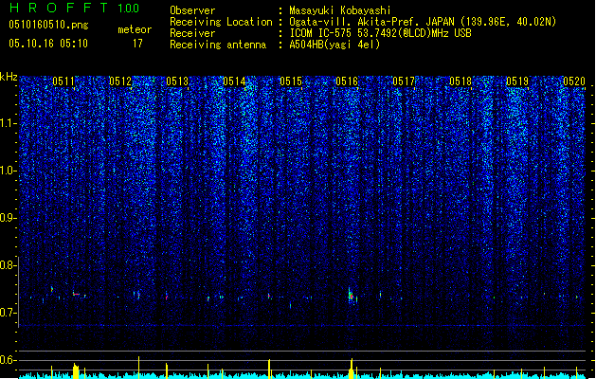Select the 0520 time marker
596x379 pixels.
coord(574,81)
